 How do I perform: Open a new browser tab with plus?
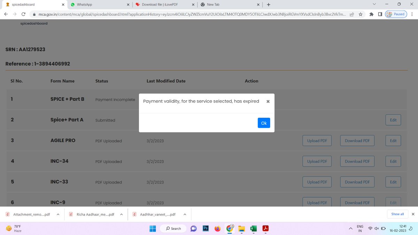(x=268, y=5)
